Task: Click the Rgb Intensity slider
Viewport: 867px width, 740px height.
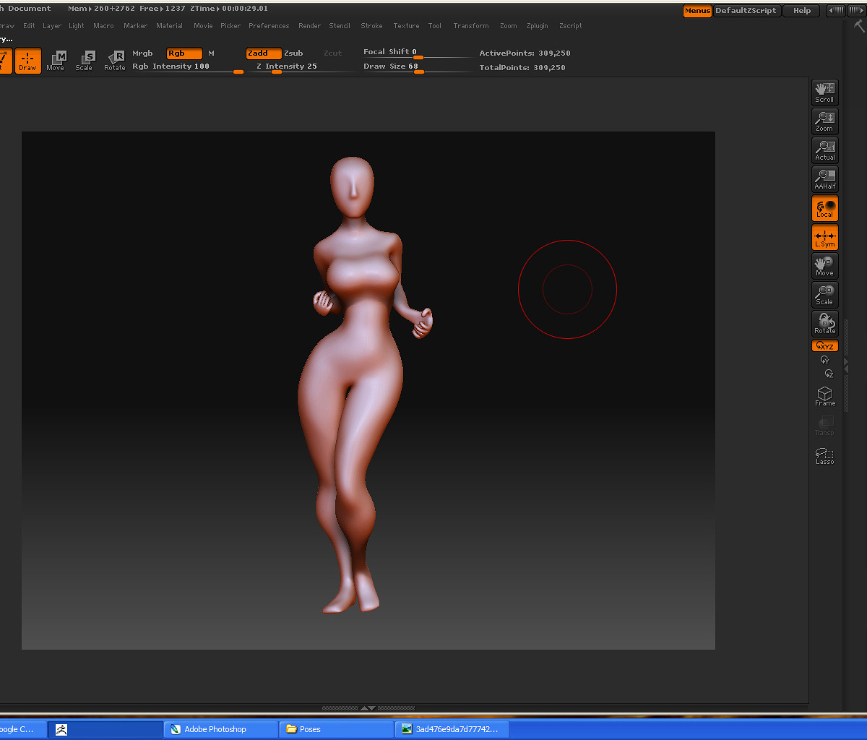Action: click(188, 67)
